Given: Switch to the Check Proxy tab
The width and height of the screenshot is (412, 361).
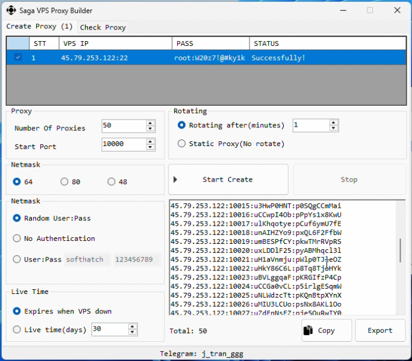Looking at the screenshot, I should (x=103, y=27).
